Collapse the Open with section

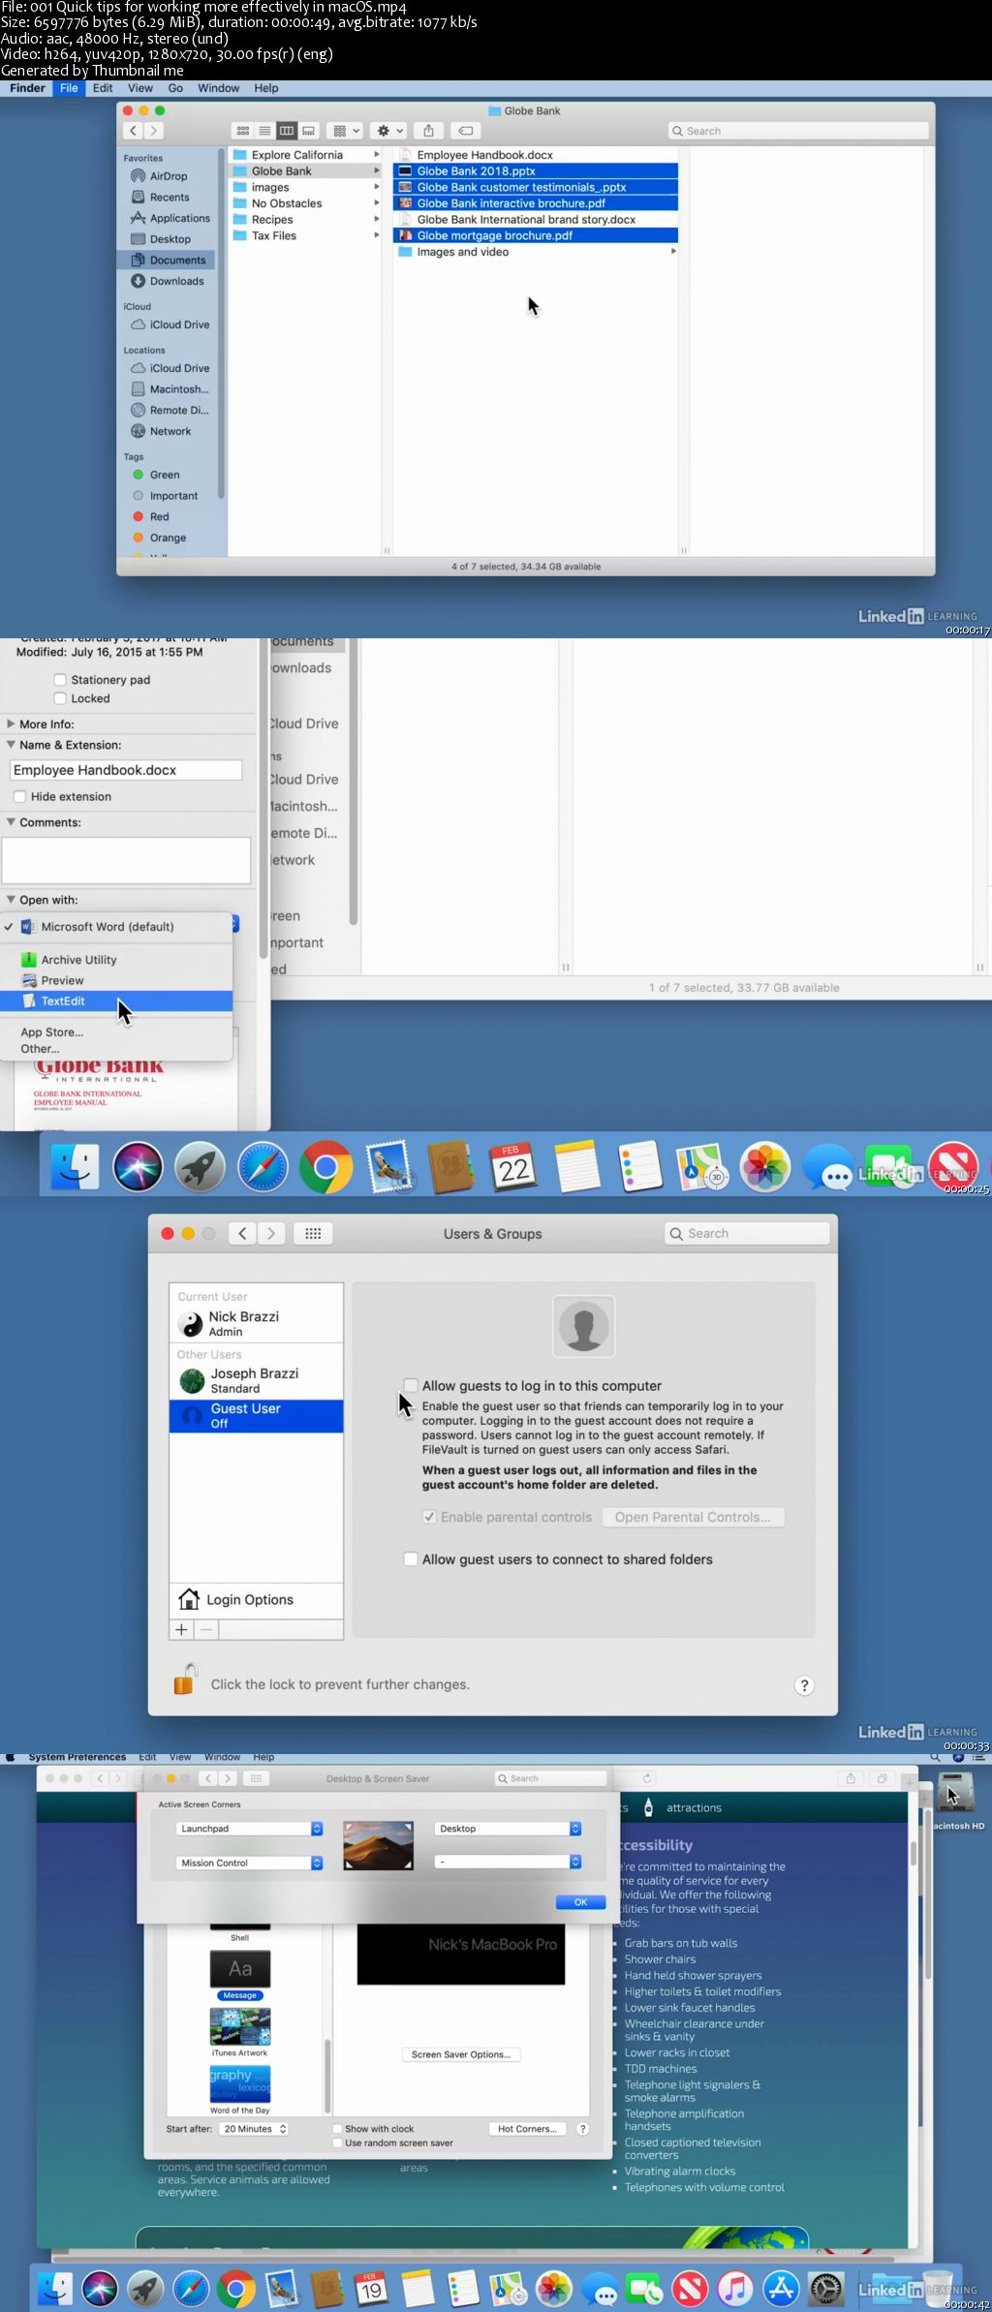11,900
